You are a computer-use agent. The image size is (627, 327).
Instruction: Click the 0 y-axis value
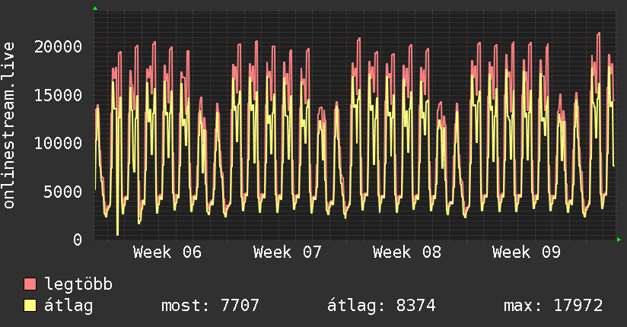[78, 240]
